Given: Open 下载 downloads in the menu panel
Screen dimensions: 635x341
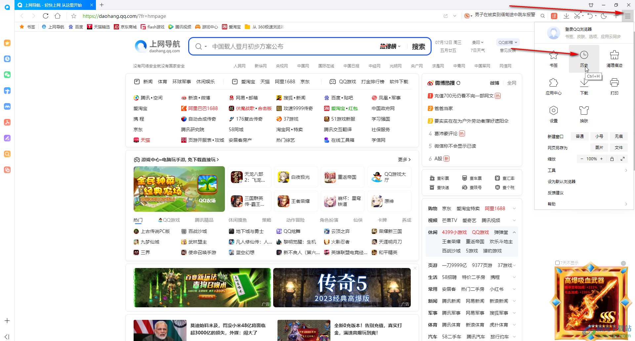Looking at the screenshot, I should (584, 87).
